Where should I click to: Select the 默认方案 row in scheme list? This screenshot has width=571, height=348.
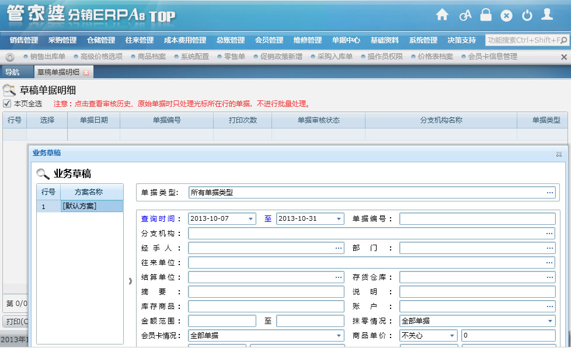pyautogui.click(x=91, y=206)
